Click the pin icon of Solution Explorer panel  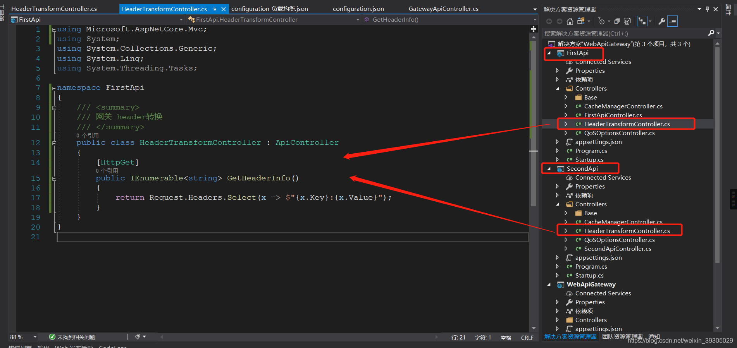(707, 9)
